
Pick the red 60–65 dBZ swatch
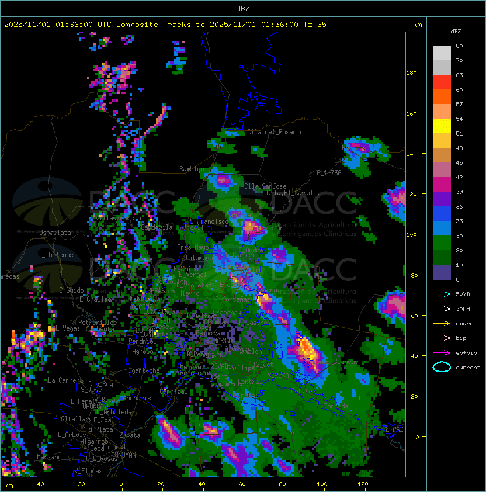click(x=442, y=82)
